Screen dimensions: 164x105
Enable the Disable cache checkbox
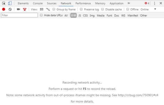click(102, 9)
